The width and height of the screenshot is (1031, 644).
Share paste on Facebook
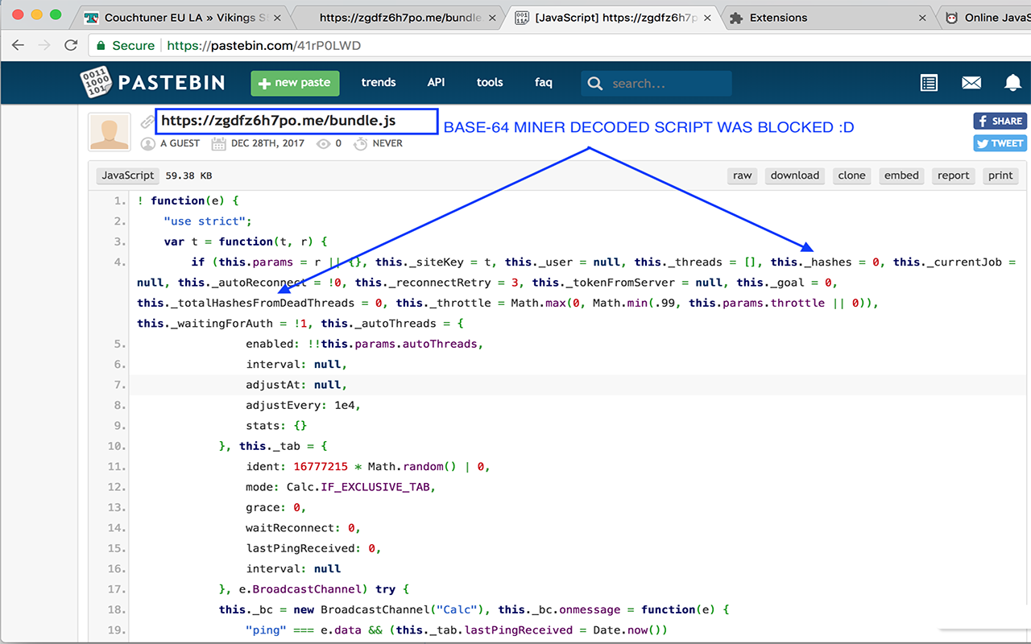(x=999, y=121)
